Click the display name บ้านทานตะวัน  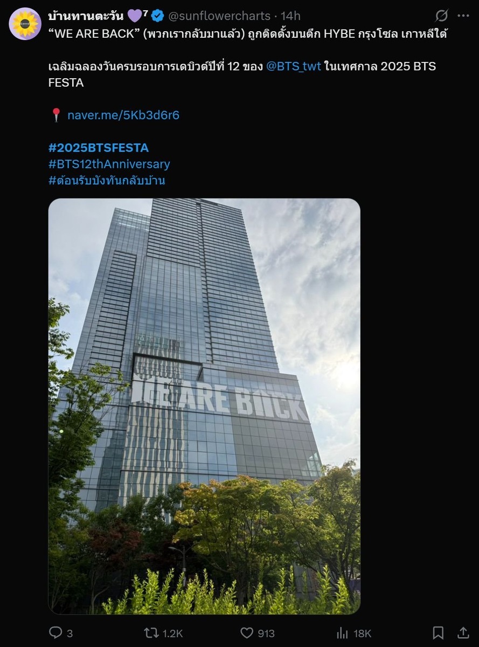pos(86,16)
